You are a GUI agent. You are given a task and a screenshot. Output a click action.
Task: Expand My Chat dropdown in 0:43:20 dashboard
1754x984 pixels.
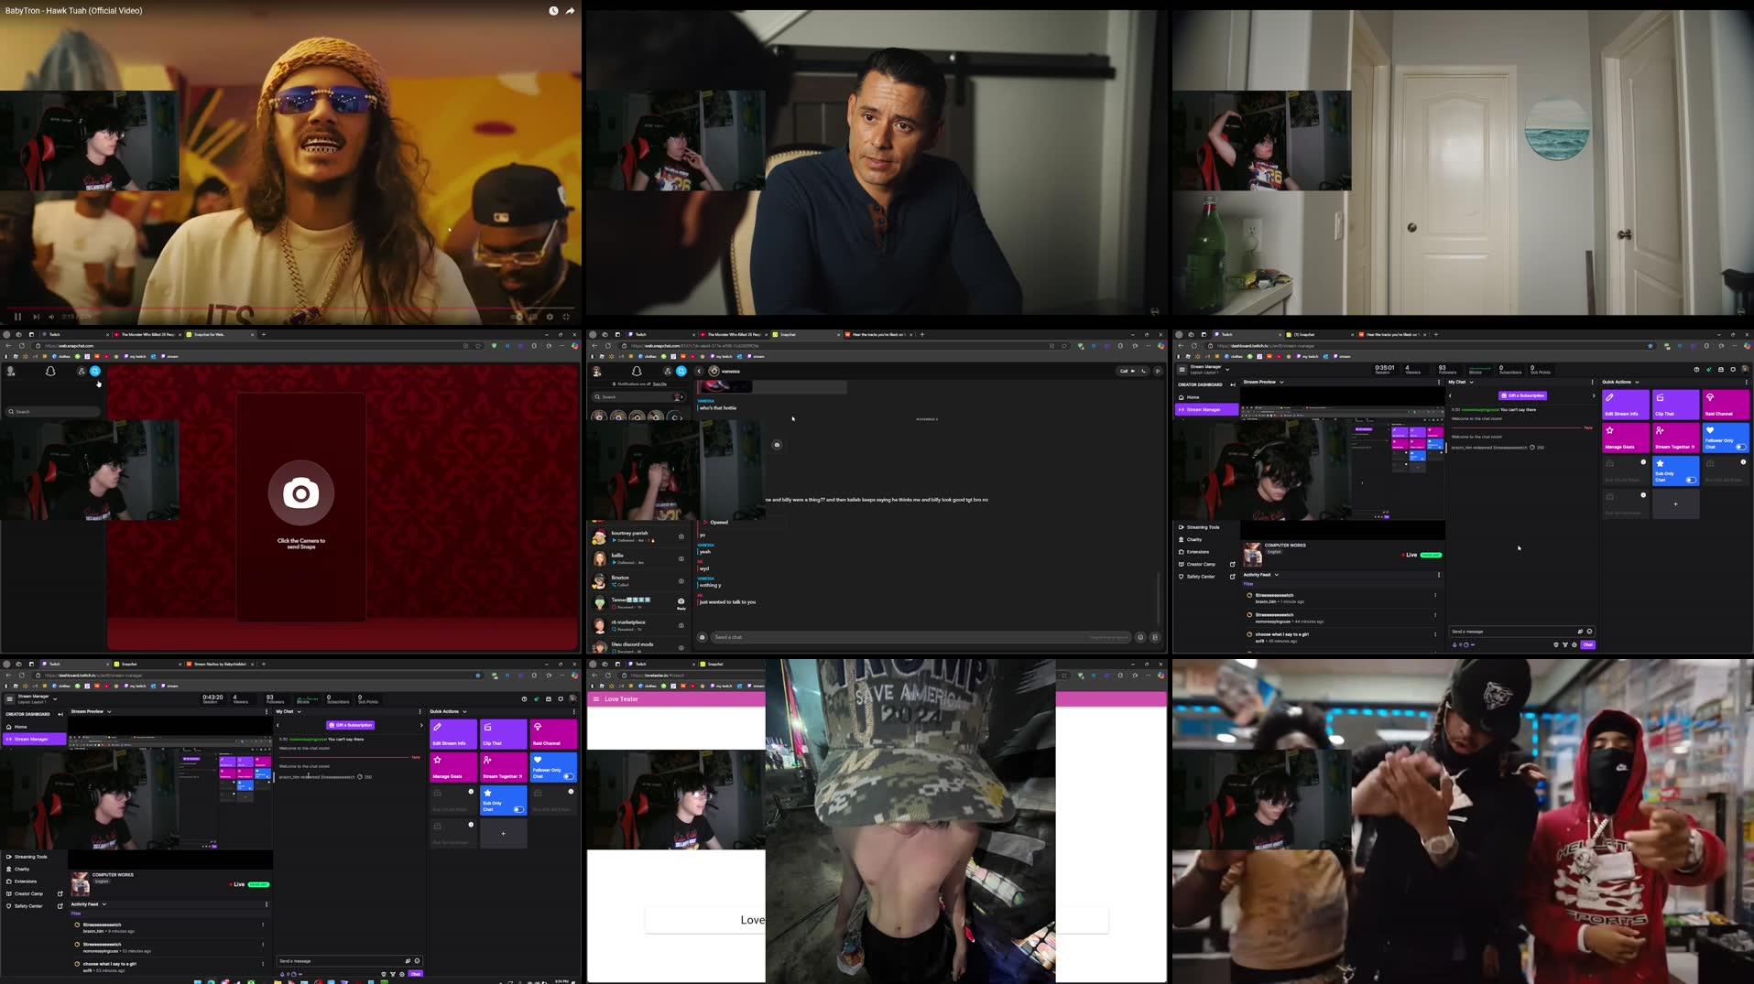tap(299, 711)
